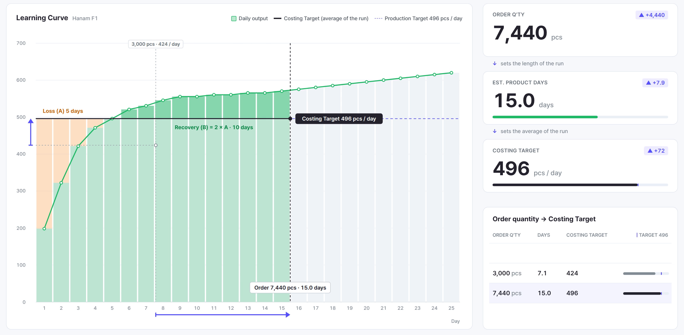Click the black costing target endpoint dot
The height and width of the screenshot is (335, 684).
[x=290, y=118]
